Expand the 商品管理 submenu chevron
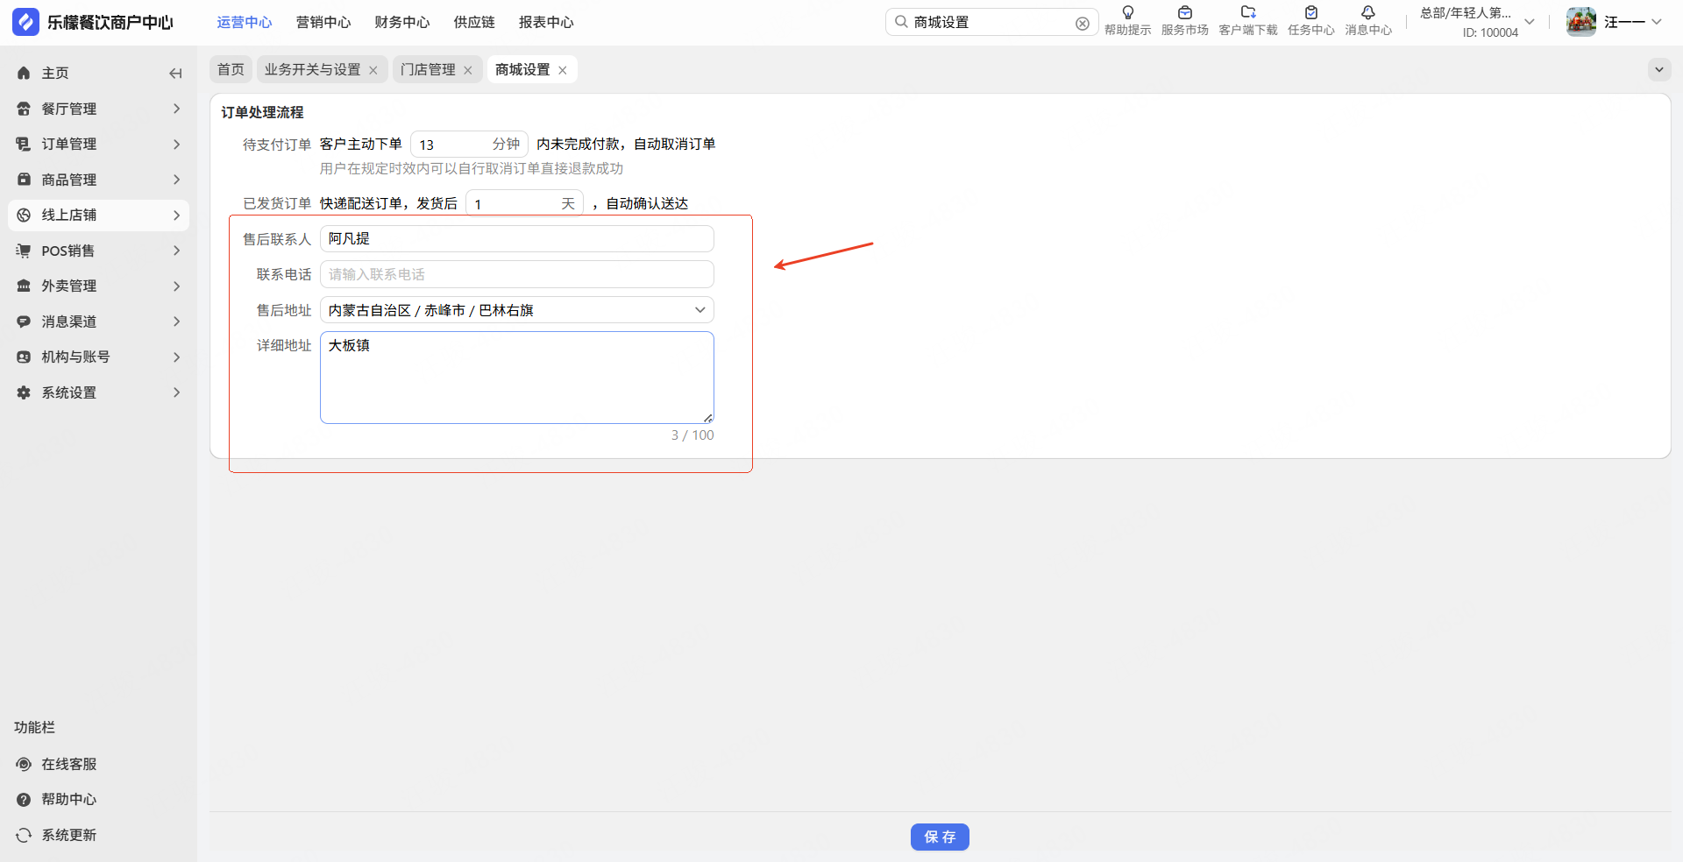The height and width of the screenshot is (862, 1683). (x=176, y=180)
